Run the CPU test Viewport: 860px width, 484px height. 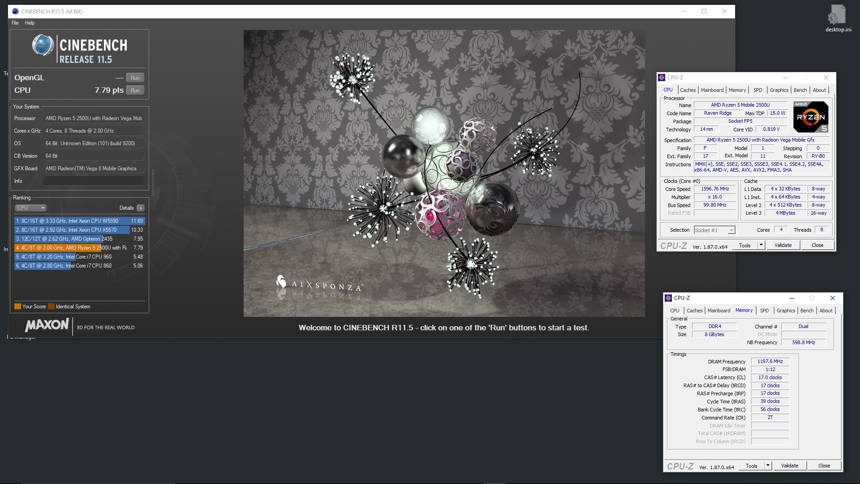pos(135,90)
